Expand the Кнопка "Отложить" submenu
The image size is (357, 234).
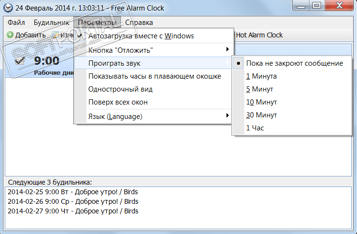(154, 50)
